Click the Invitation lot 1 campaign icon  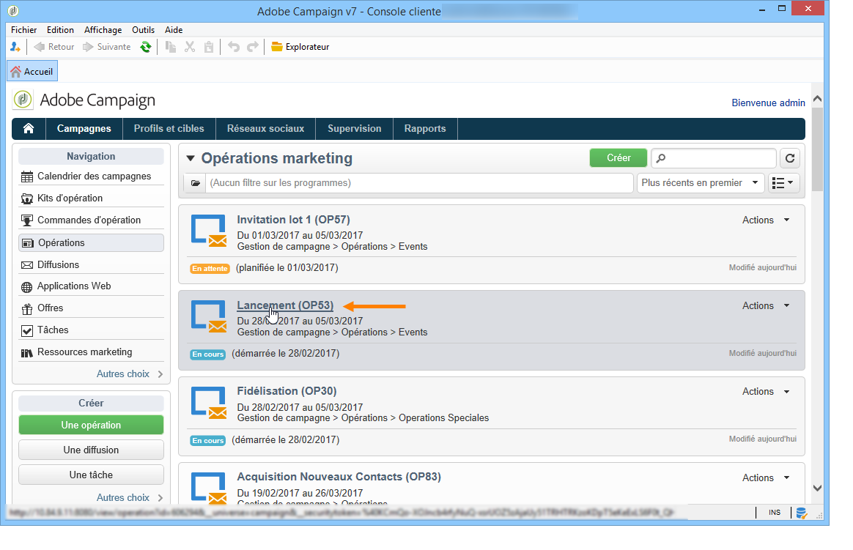(x=208, y=231)
